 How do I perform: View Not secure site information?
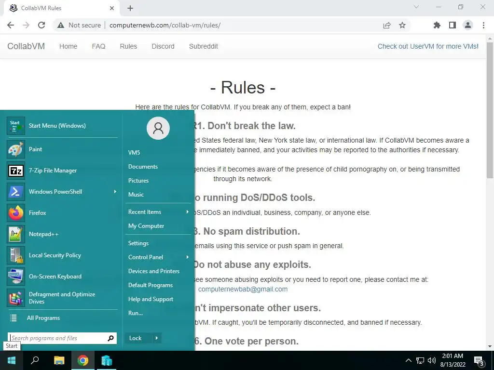[80, 25]
